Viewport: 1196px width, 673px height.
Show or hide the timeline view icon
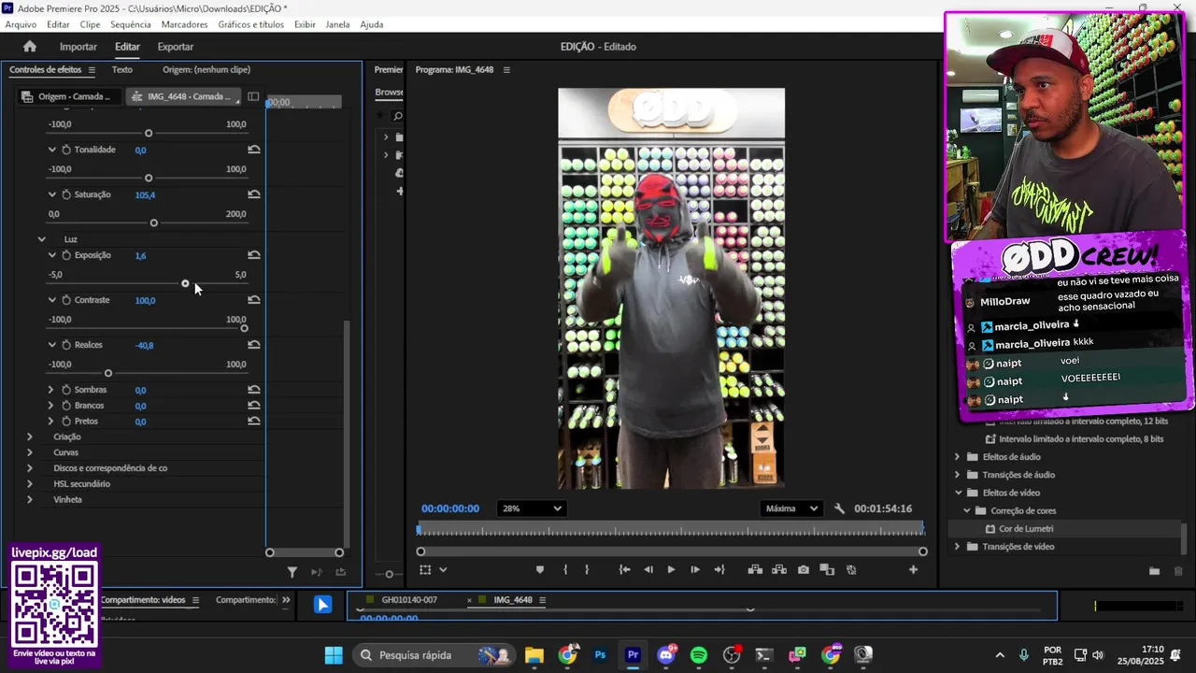[x=253, y=96]
